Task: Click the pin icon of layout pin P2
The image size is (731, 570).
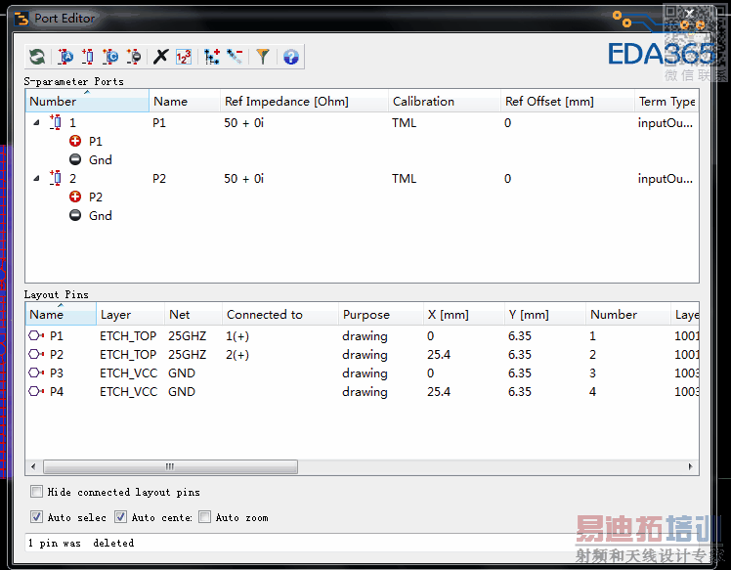Action: 36,355
